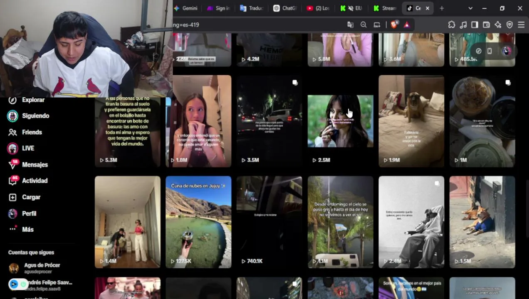
Task: Open the 5.8M views pink sweater video
Action: (340, 50)
